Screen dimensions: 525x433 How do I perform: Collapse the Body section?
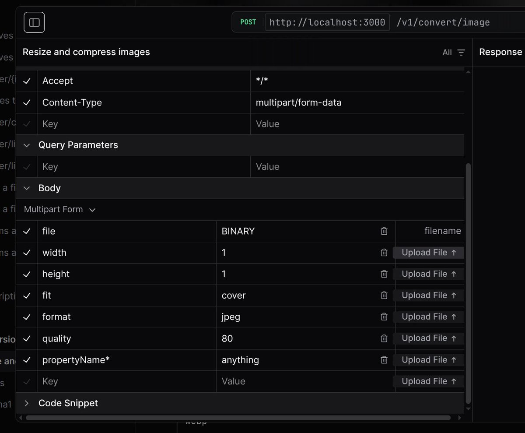tap(27, 188)
